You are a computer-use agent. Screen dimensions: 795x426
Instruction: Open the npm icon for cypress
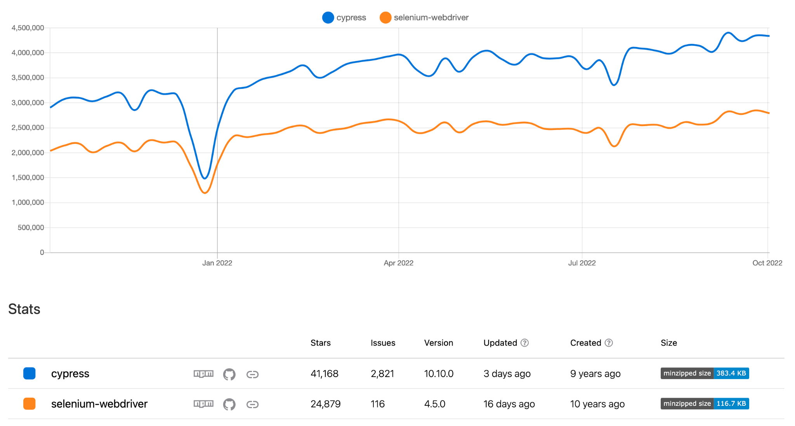click(x=203, y=374)
